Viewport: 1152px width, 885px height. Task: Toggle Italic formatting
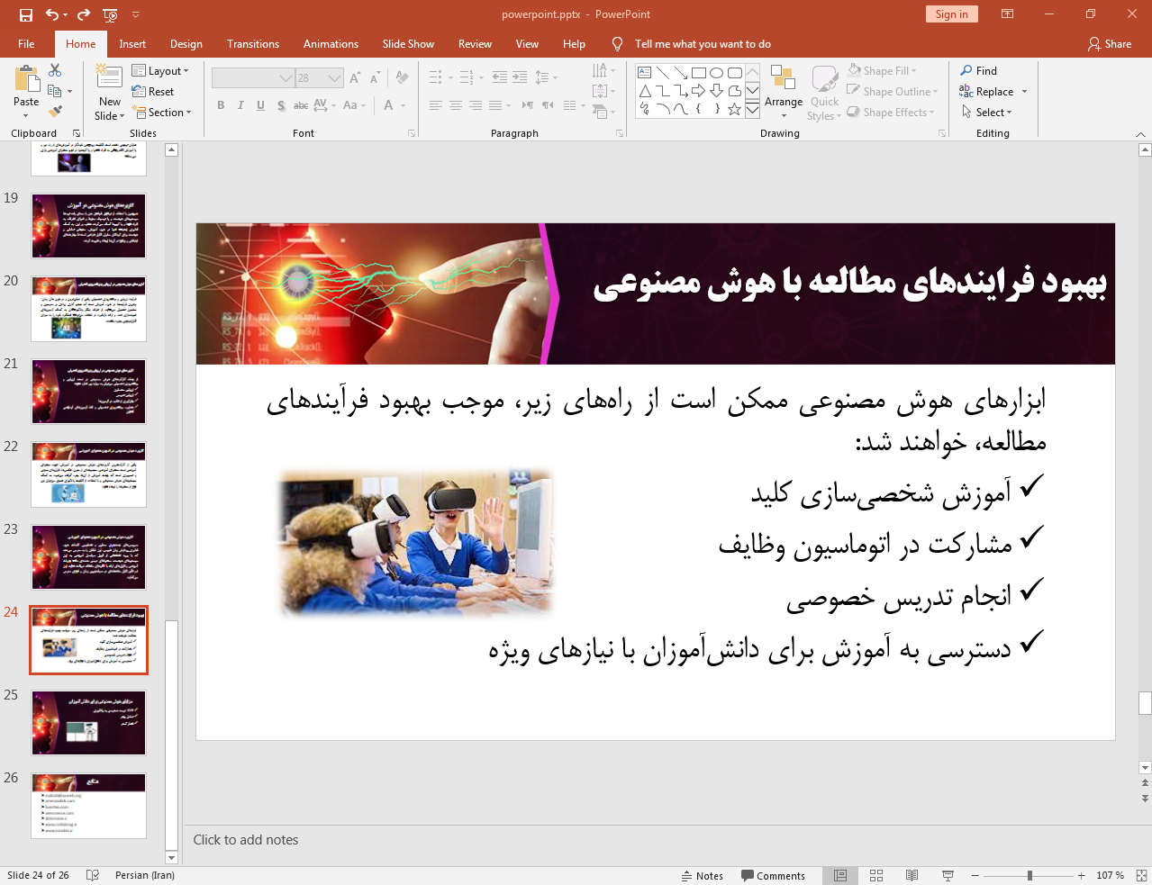[x=240, y=105]
